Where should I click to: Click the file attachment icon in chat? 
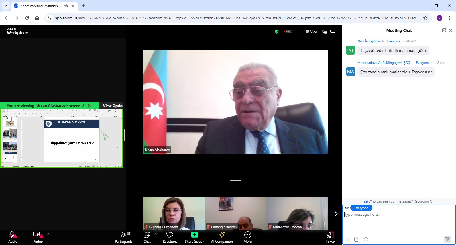click(x=356, y=239)
